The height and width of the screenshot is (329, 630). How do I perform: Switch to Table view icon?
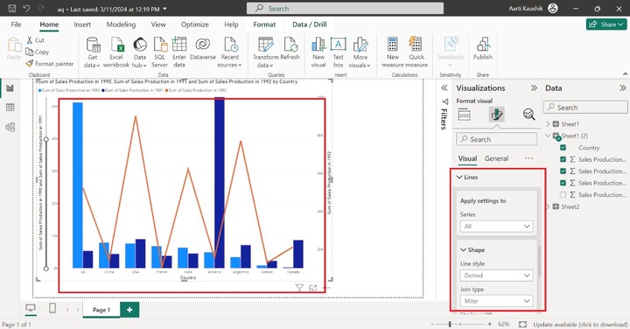tap(10, 108)
